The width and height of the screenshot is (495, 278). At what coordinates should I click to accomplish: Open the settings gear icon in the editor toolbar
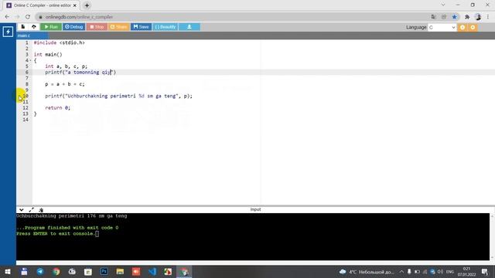click(473, 28)
